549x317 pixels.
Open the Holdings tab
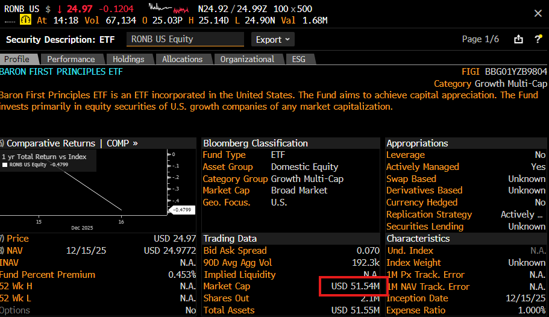[x=128, y=59]
